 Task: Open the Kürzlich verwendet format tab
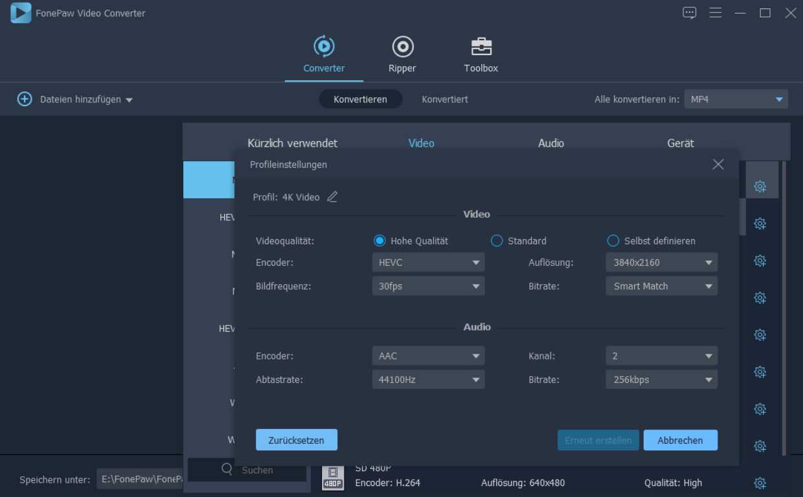tap(293, 143)
